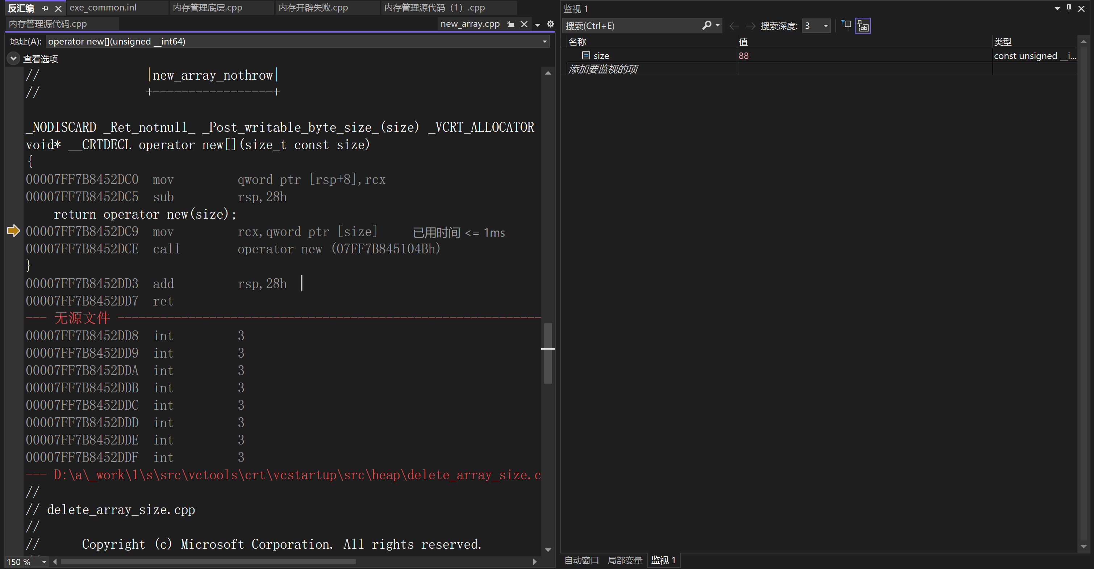Click the promote icon on new_array.cpp tab
The image size is (1094, 569).
coord(511,24)
